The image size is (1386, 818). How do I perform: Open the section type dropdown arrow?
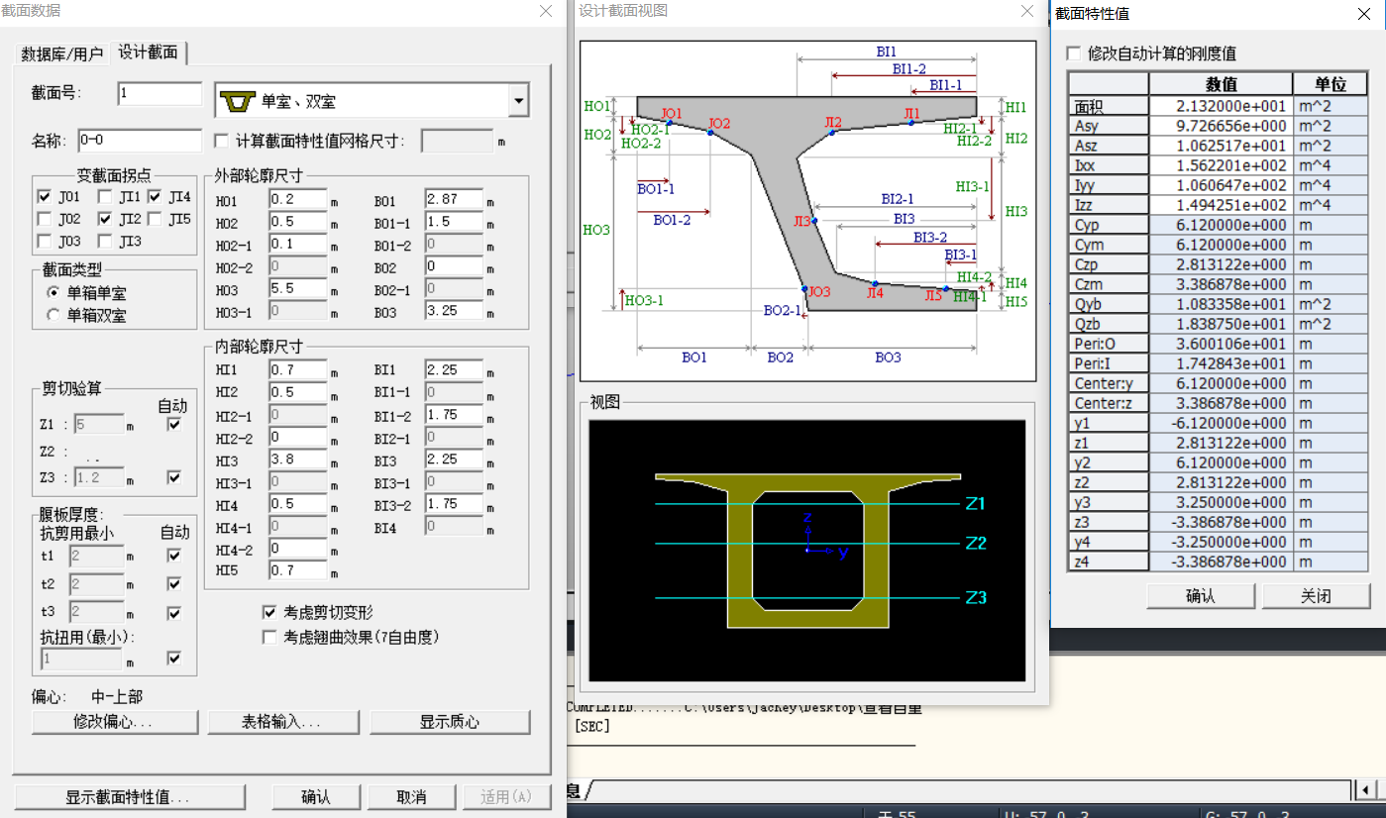point(518,101)
